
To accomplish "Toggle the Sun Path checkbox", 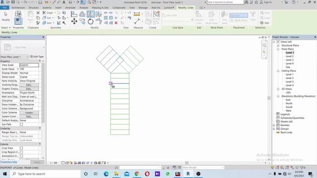I will coord(21,125).
